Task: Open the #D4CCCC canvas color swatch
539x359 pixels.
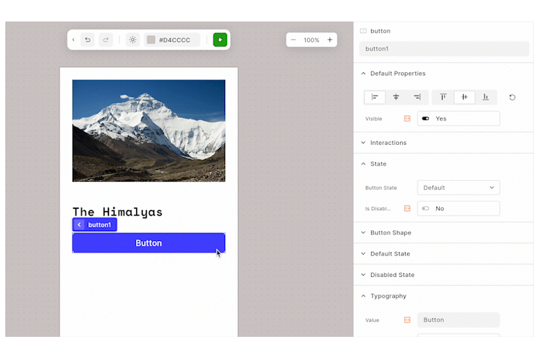Action: click(x=151, y=40)
